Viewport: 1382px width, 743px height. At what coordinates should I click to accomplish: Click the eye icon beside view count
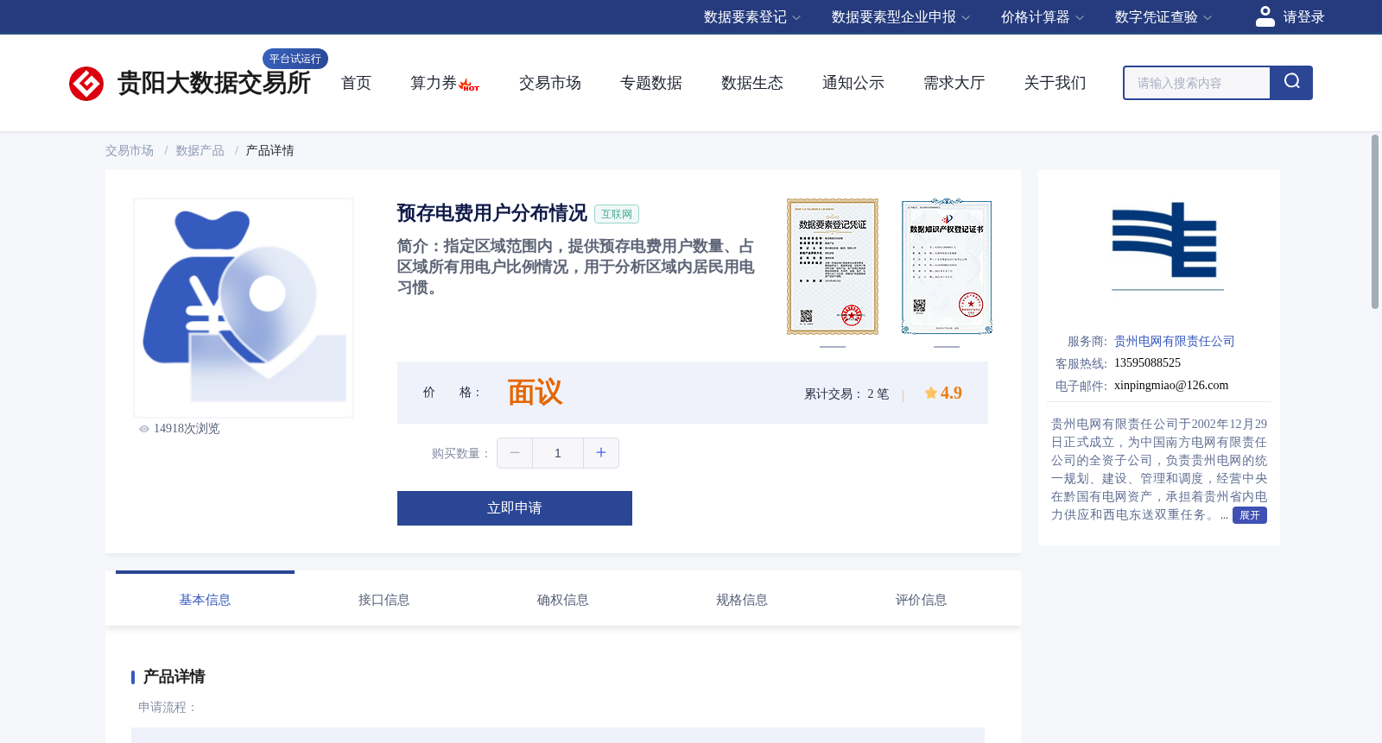[x=144, y=429]
